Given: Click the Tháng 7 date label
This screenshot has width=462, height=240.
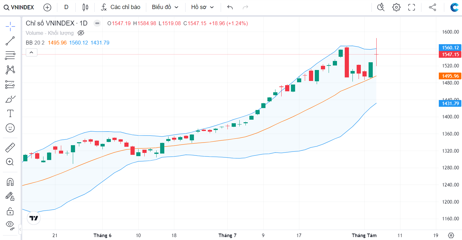Looking at the screenshot, I should [227, 235].
